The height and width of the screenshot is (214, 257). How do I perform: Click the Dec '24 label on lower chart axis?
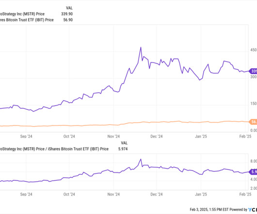click(157, 194)
